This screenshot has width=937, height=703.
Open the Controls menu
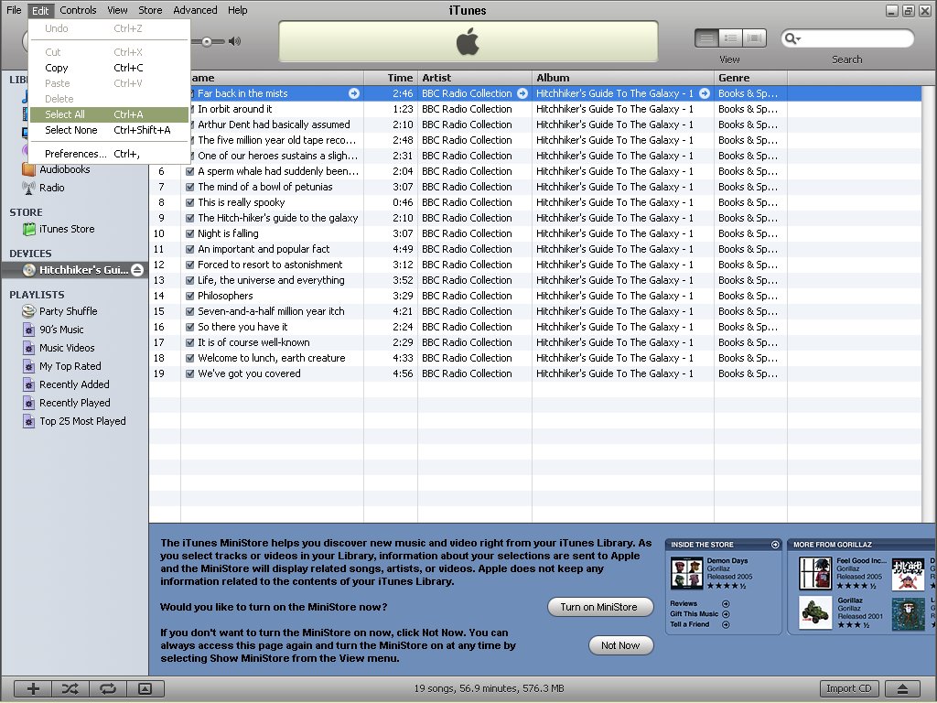[x=78, y=10]
